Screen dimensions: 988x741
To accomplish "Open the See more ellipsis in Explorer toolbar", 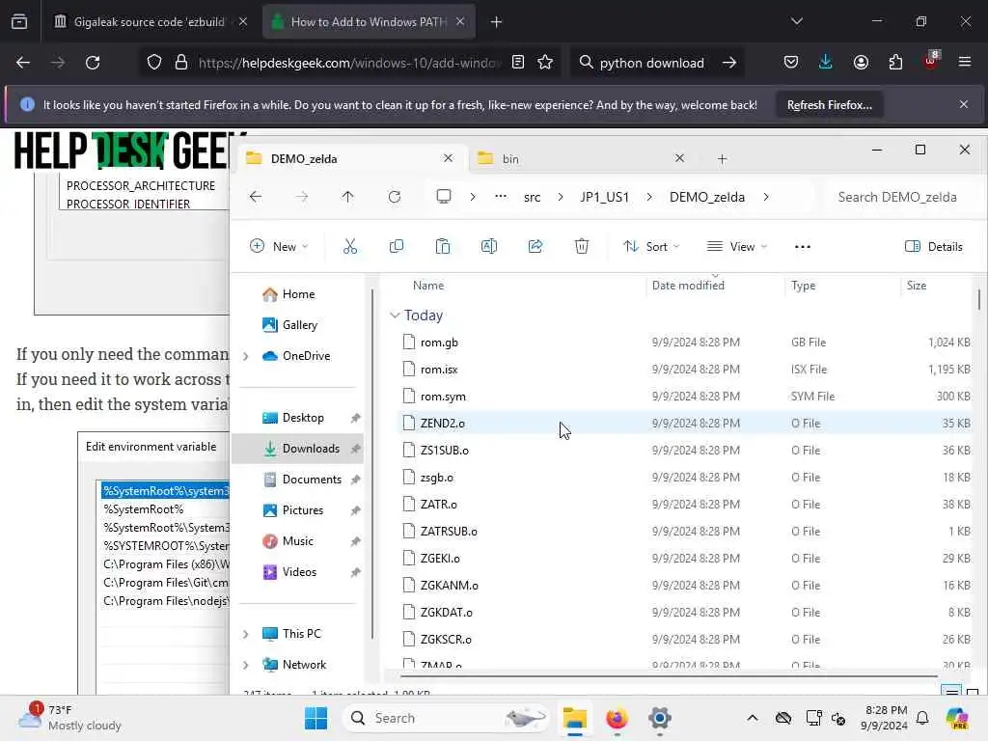I will (x=802, y=247).
